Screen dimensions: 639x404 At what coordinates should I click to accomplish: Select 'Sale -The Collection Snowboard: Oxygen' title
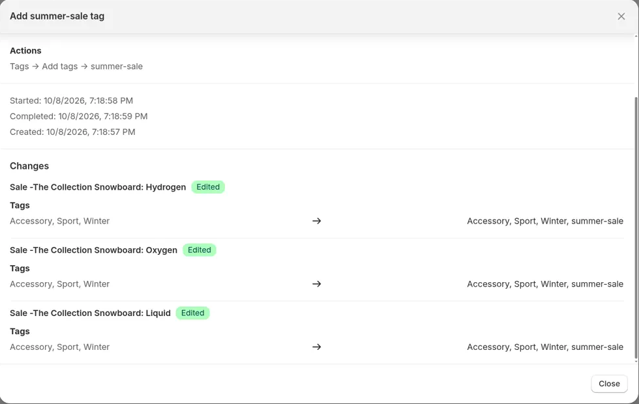(x=93, y=250)
